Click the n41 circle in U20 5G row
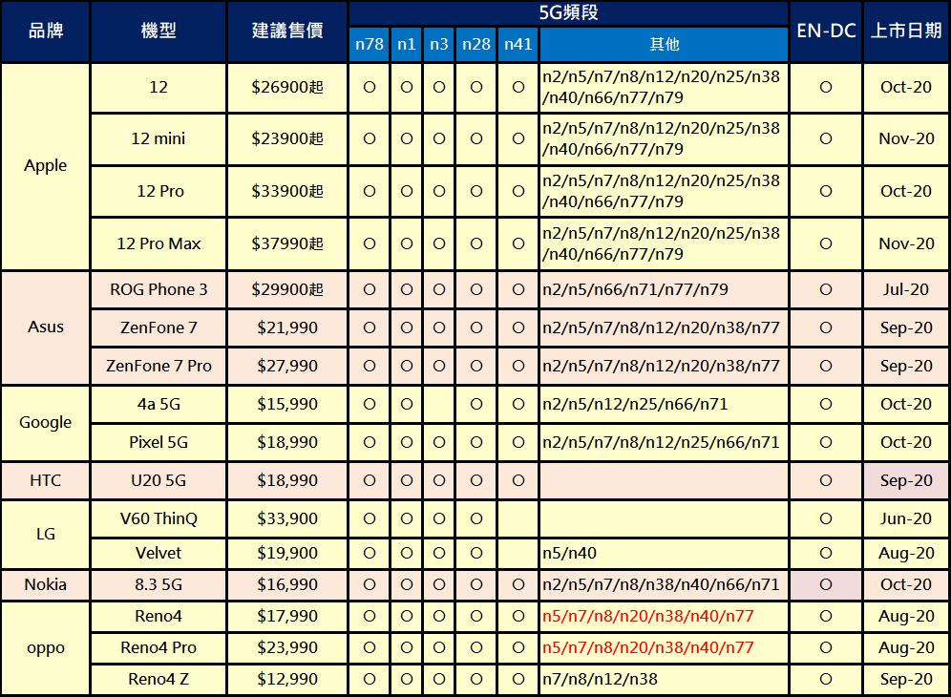951x697 pixels. [518, 480]
